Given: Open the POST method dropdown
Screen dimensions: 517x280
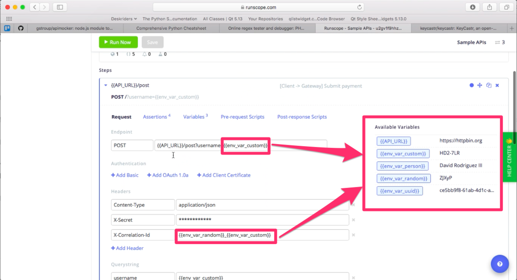Looking at the screenshot, I should (x=132, y=145).
